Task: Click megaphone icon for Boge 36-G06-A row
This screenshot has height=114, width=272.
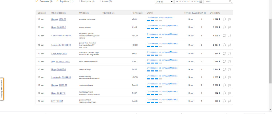Action: click(x=229, y=27)
